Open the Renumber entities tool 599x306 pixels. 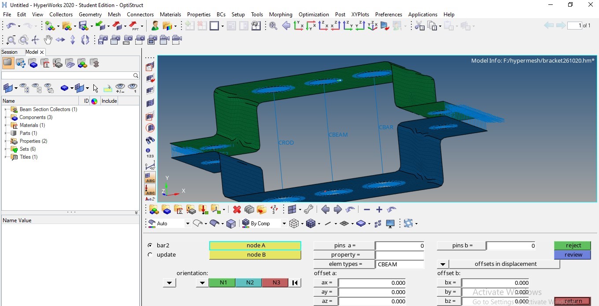150,153
